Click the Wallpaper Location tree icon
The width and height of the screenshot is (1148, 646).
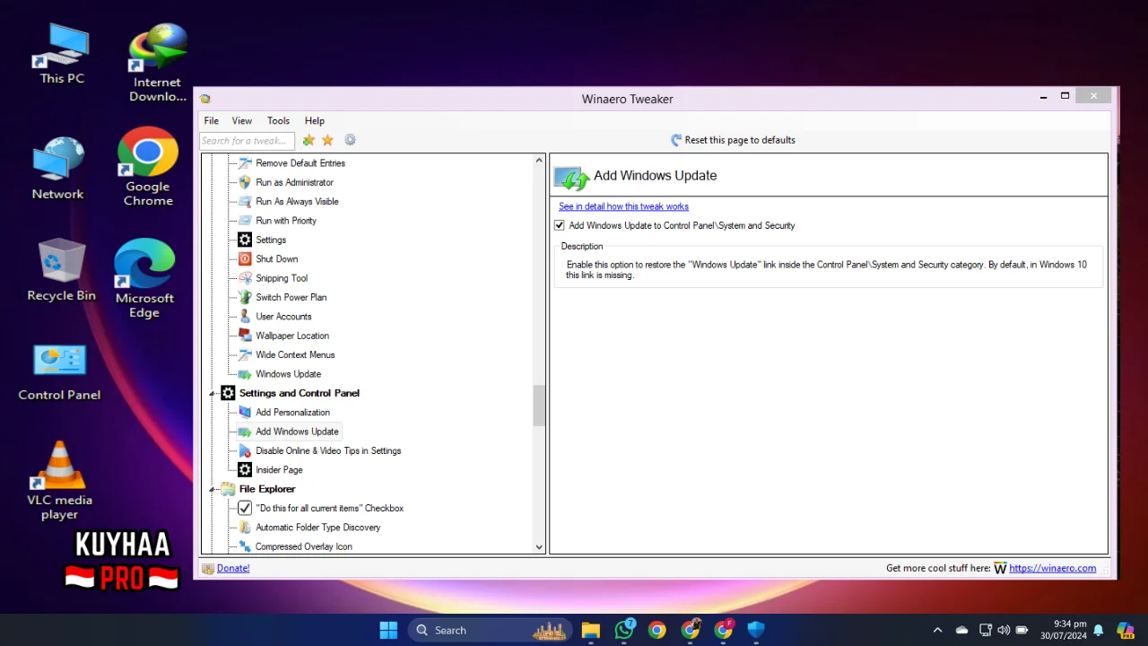click(x=245, y=336)
